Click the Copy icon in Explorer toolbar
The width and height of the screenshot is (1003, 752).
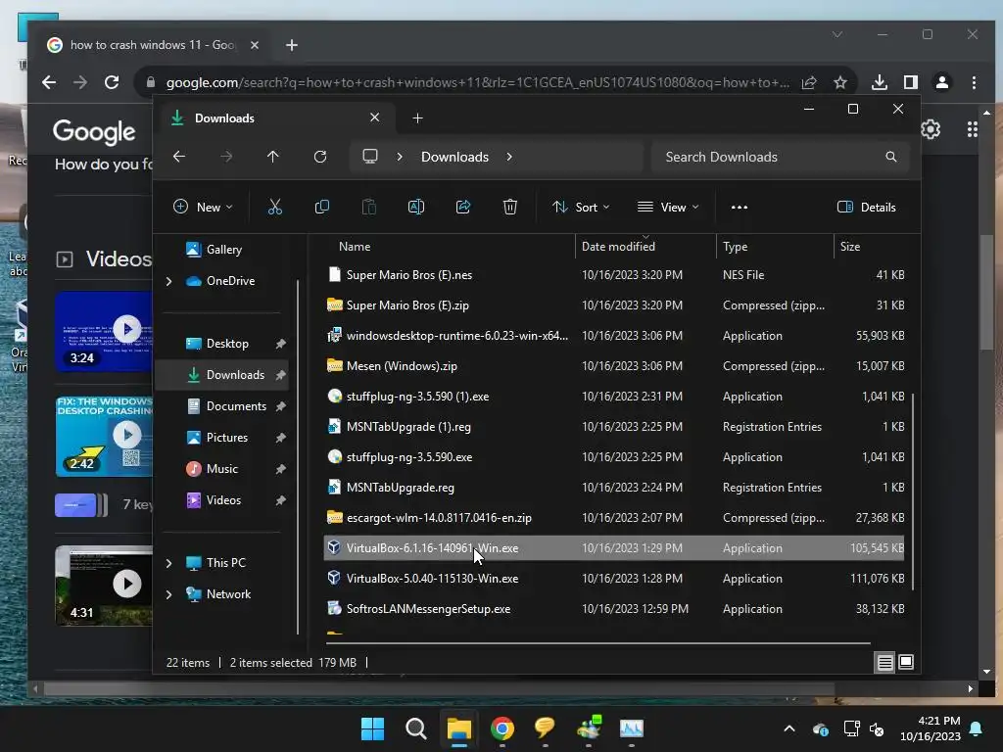pyautogui.click(x=321, y=207)
